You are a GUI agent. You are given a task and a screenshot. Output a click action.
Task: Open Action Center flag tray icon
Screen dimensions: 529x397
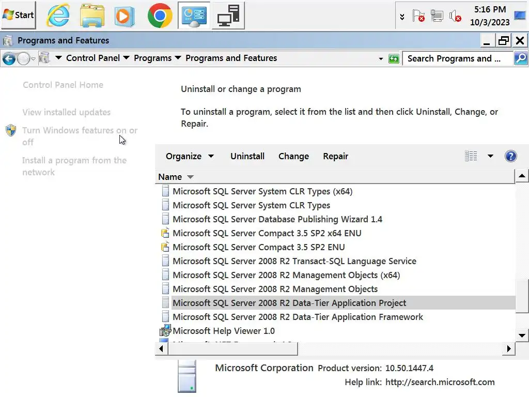(418, 16)
